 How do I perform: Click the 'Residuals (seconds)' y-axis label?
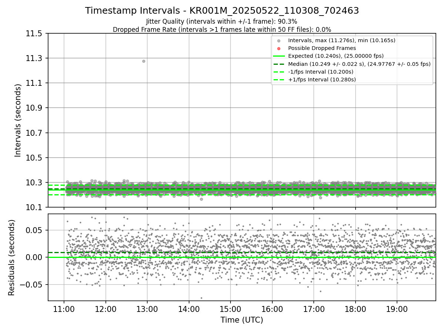coord(11,258)
